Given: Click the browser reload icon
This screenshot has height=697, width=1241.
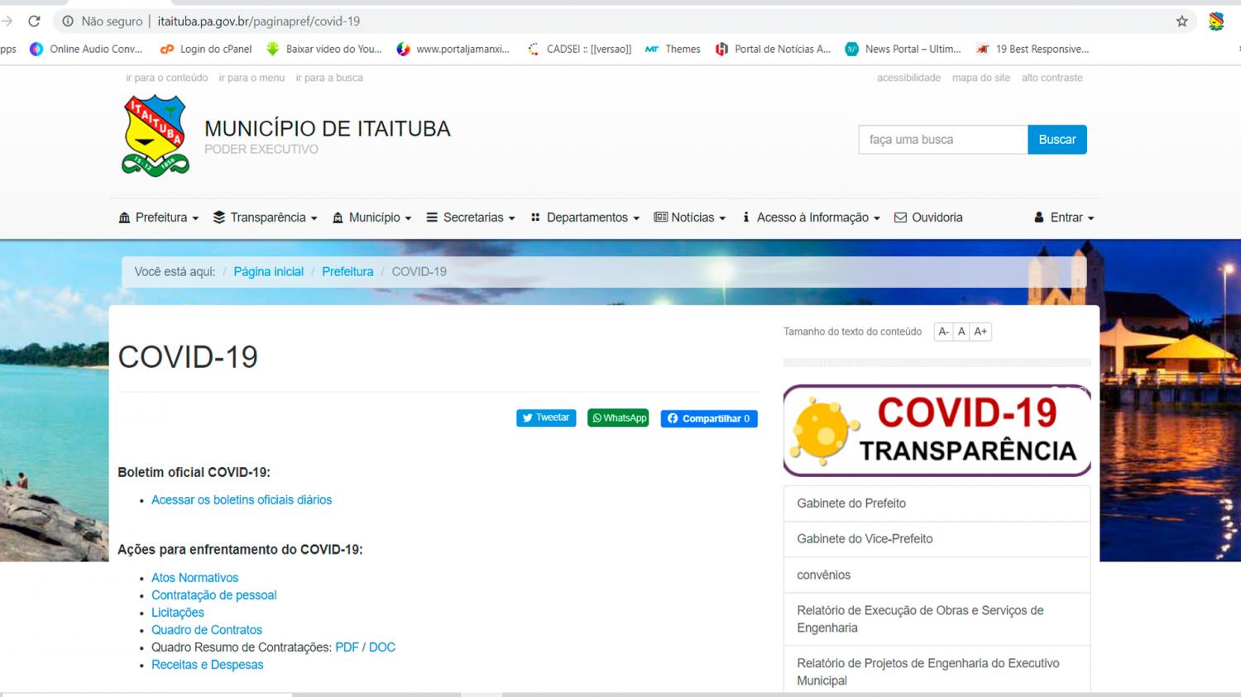Looking at the screenshot, I should [x=34, y=21].
